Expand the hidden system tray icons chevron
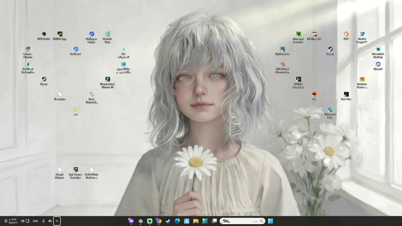Viewport: 402px width, 226px height. [x=57, y=221]
